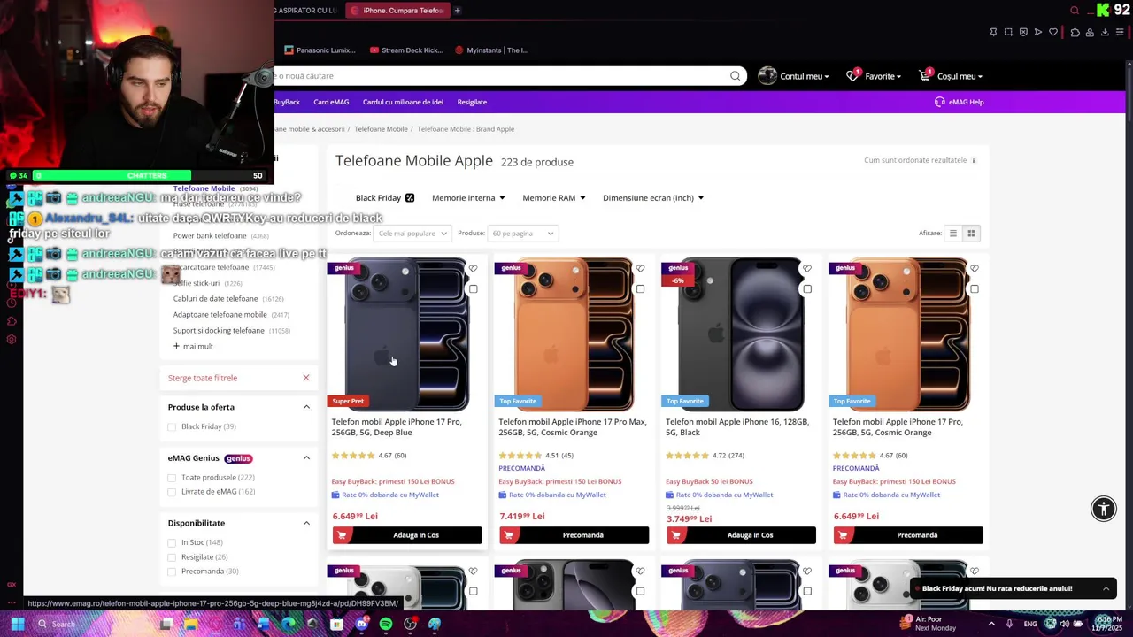This screenshot has width=1133, height=637.
Task: Click the browser search icon at top right
Action: tap(1075, 11)
